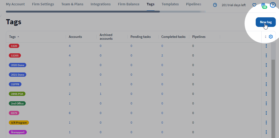Open three-dot menu for 8379 tag
The image size is (279, 138).
(x=266, y=113)
